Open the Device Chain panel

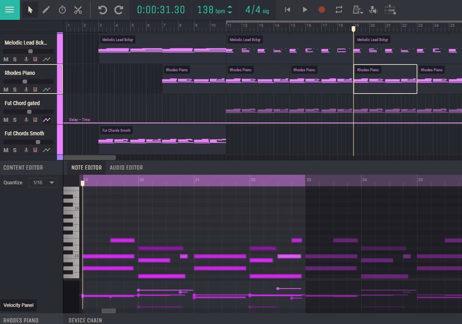pos(86,320)
